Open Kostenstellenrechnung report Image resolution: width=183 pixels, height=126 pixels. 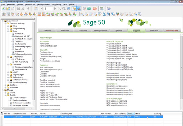coord(116,88)
